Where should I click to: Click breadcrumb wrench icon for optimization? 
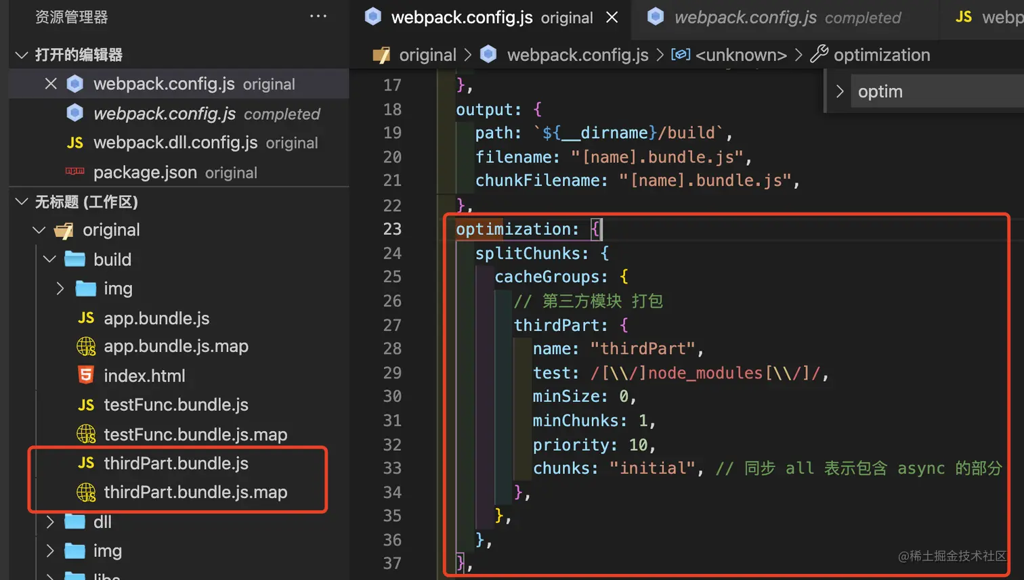819,53
